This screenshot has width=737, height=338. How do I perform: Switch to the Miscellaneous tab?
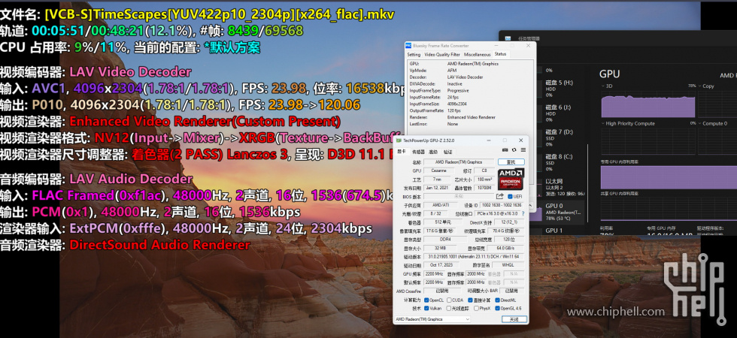pos(477,54)
